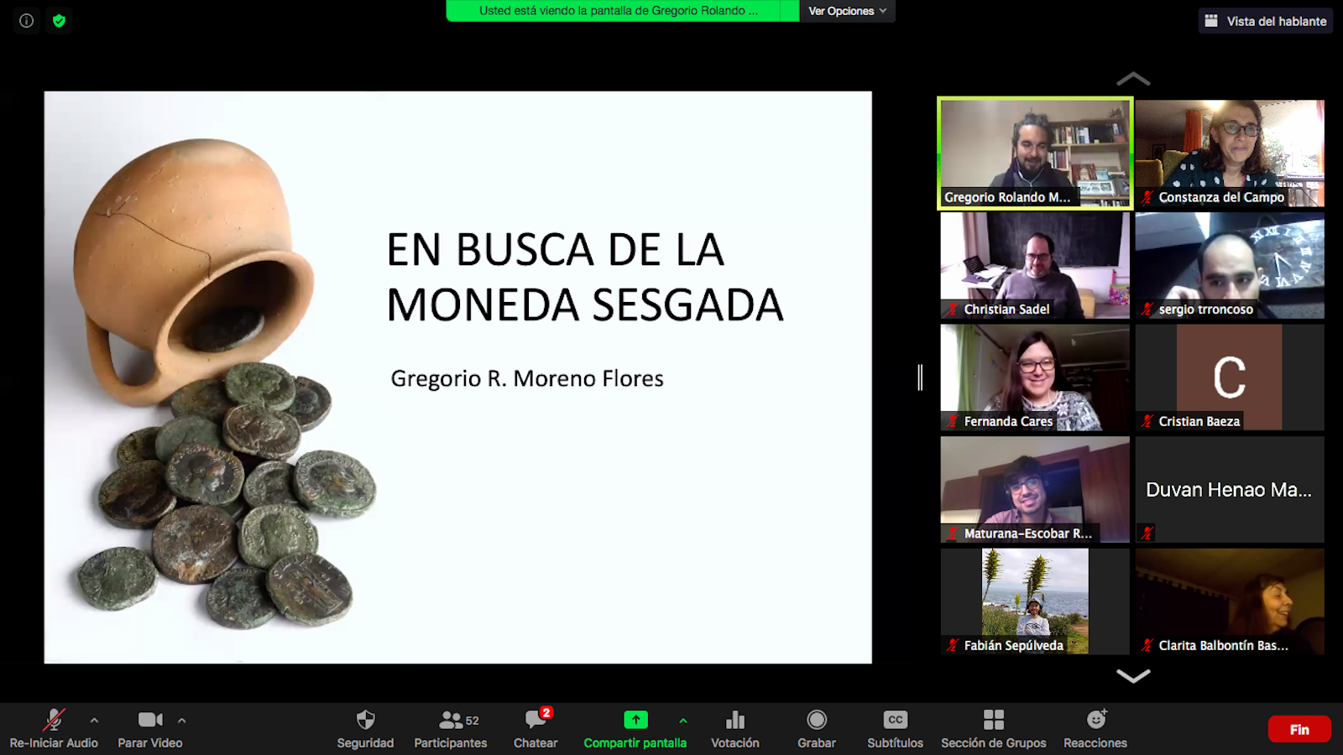Screen dimensions: 1343x755
Task: Click the muted mic icon on Duvan Henao tile
Action: [1147, 533]
